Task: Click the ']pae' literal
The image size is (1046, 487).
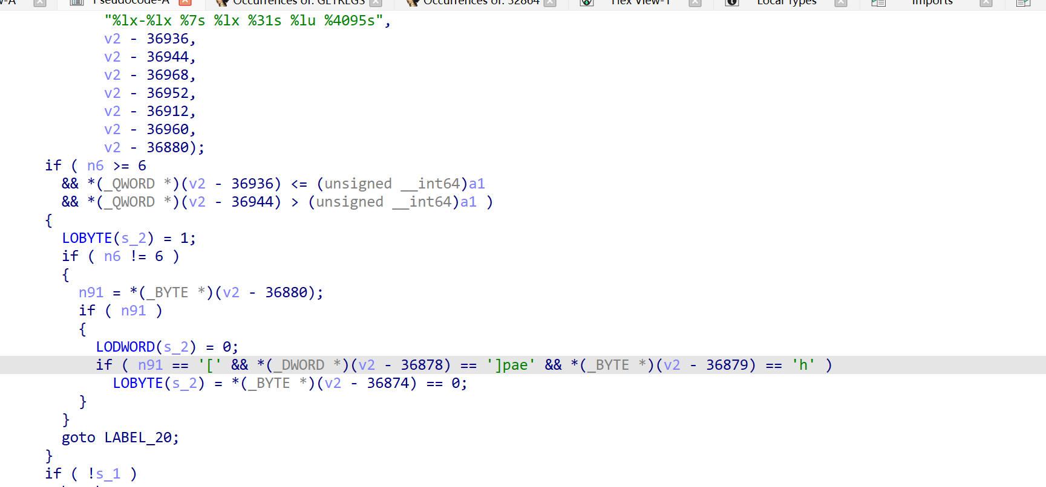Action: 511,365
